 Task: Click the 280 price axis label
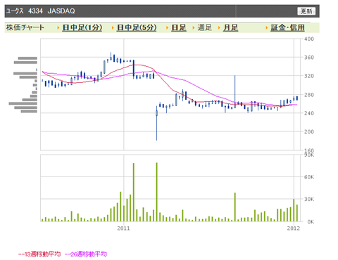[x=309, y=95]
